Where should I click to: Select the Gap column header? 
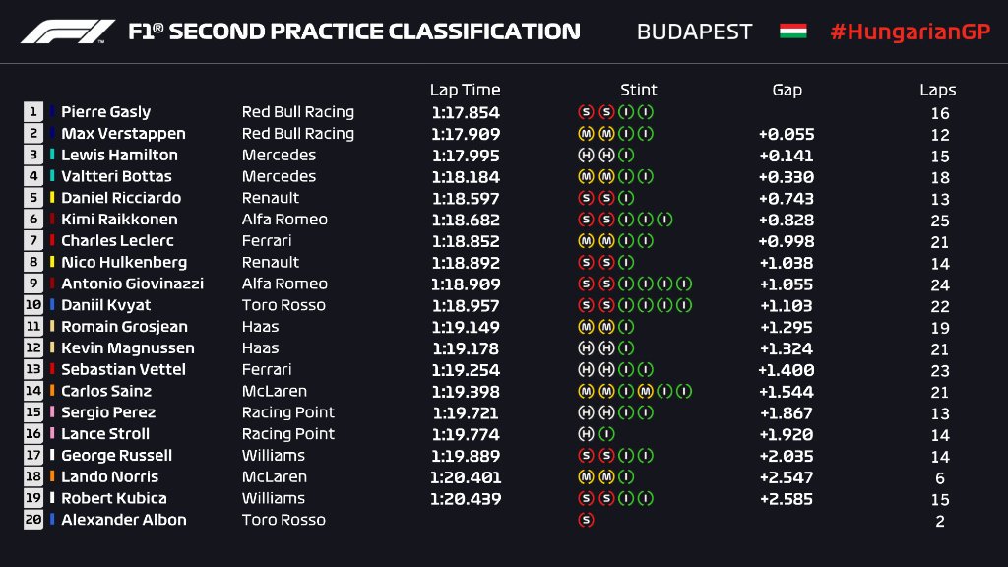(787, 90)
